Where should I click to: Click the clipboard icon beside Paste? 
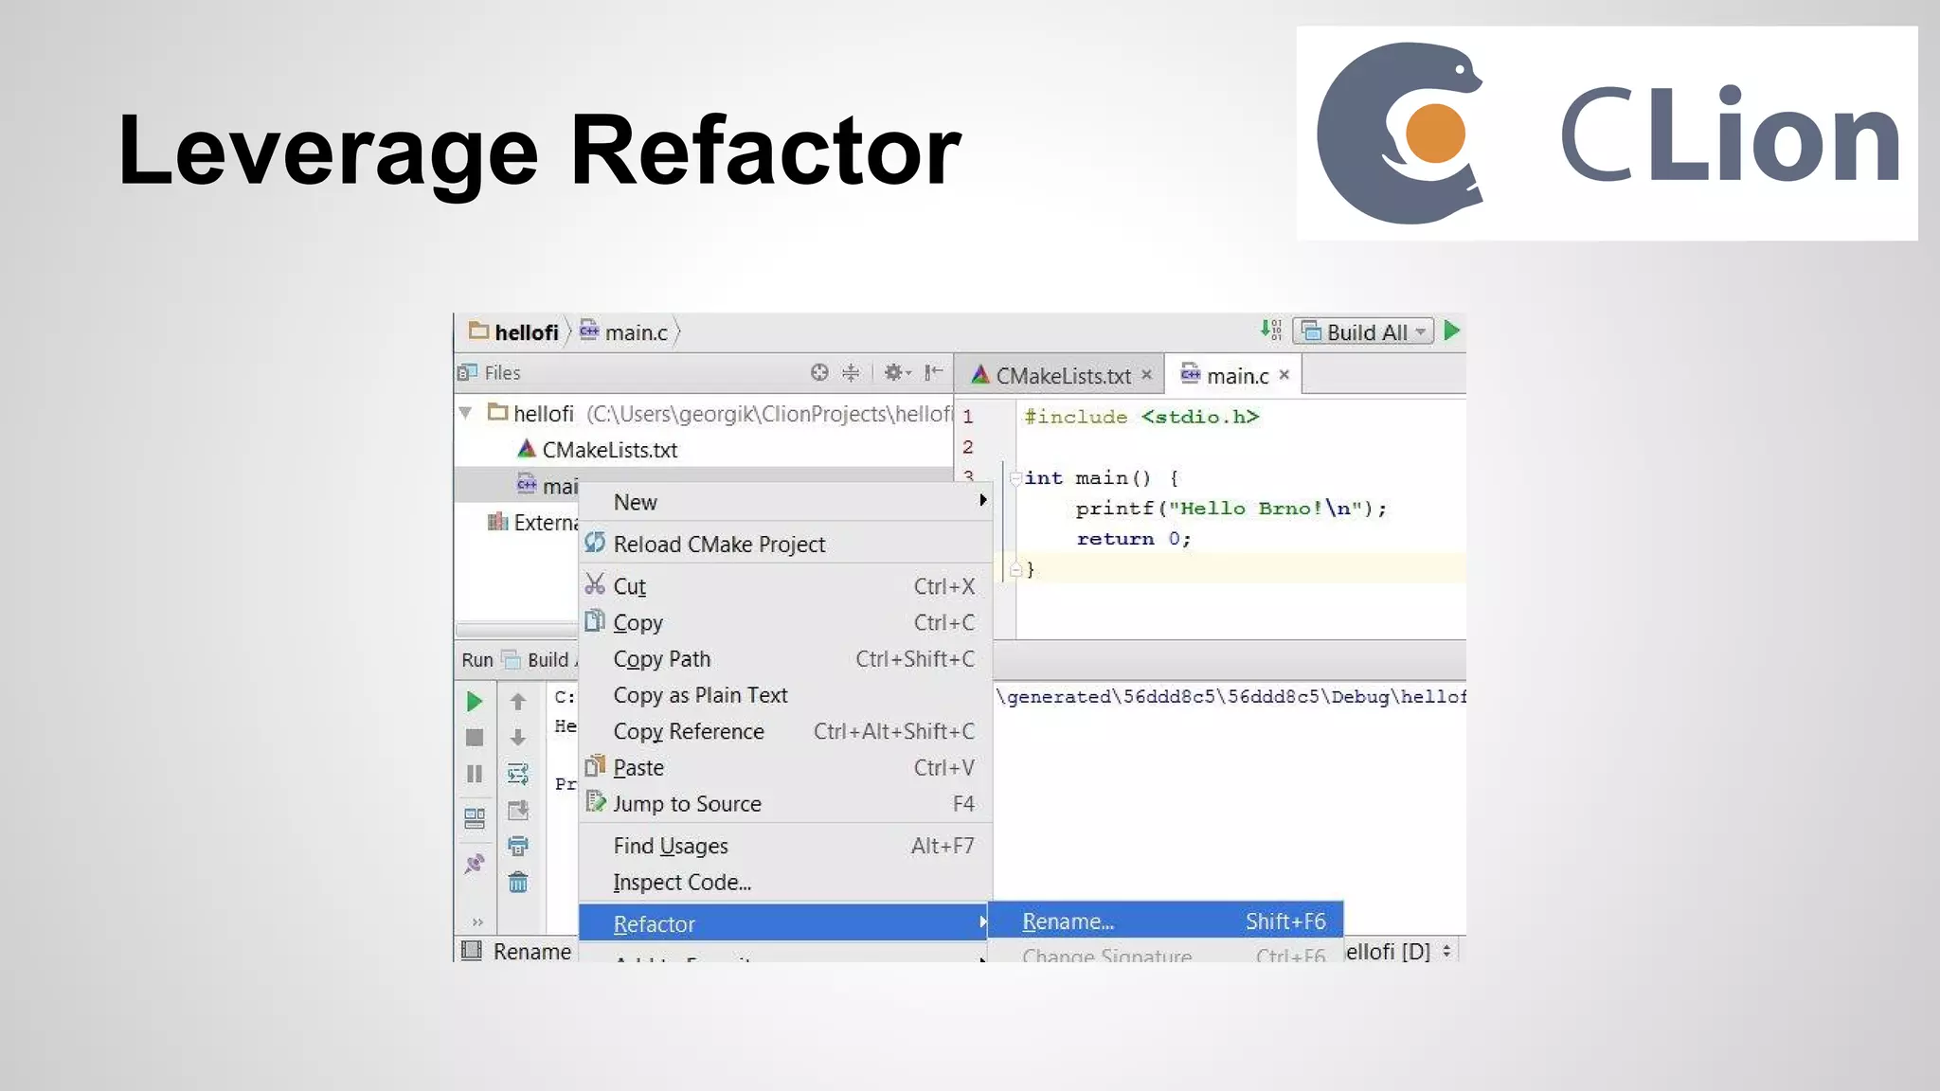point(595,765)
